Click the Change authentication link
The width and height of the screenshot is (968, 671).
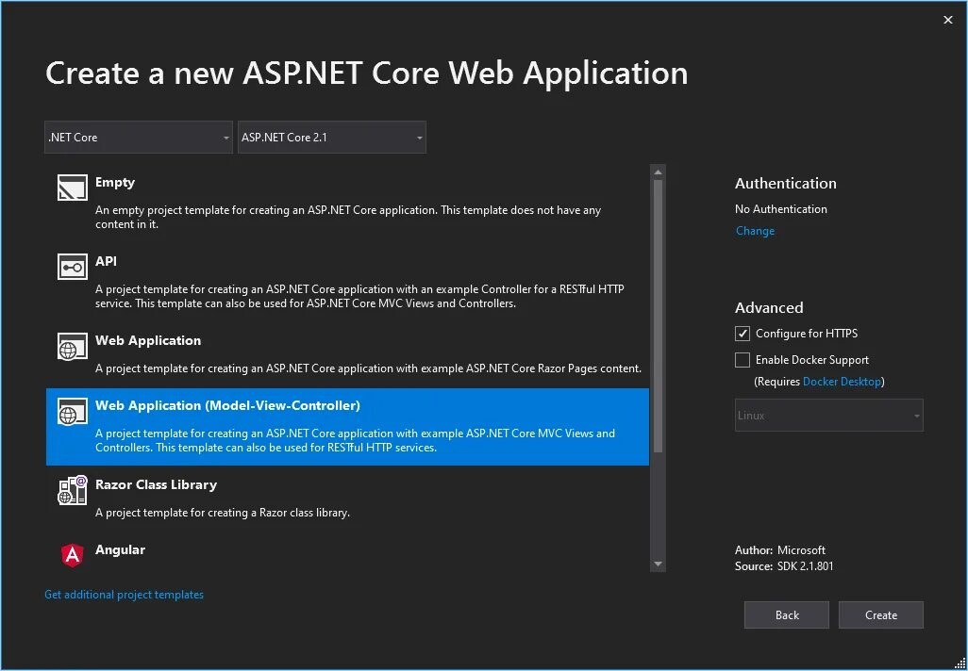pyautogui.click(x=755, y=231)
